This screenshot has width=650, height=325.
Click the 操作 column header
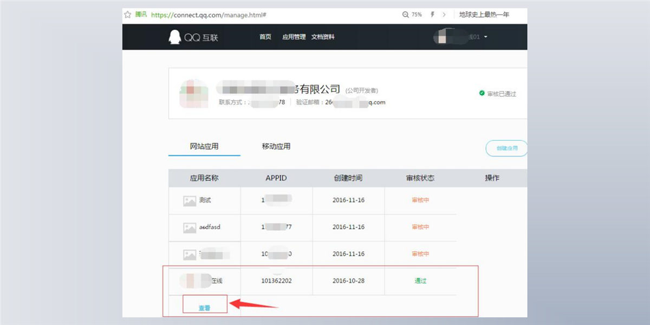tap(492, 178)
